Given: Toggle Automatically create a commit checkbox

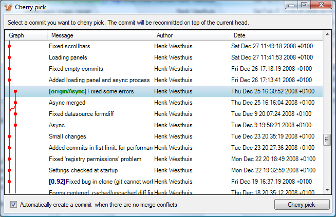Looking at the screenshot, I should pyautogui.click(x=13, y=205).
